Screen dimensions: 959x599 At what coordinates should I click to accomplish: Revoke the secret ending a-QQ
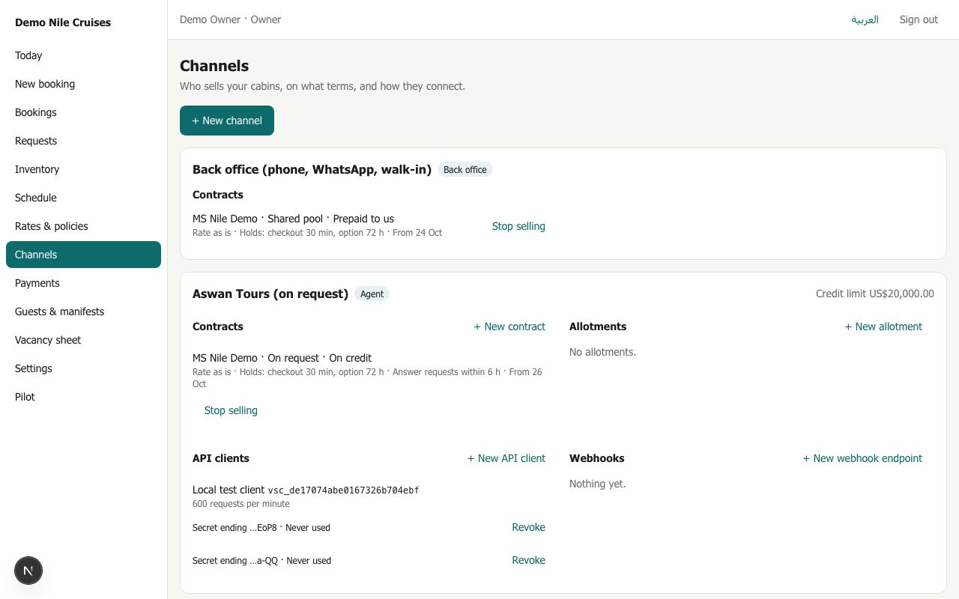(x=528, y=560)
